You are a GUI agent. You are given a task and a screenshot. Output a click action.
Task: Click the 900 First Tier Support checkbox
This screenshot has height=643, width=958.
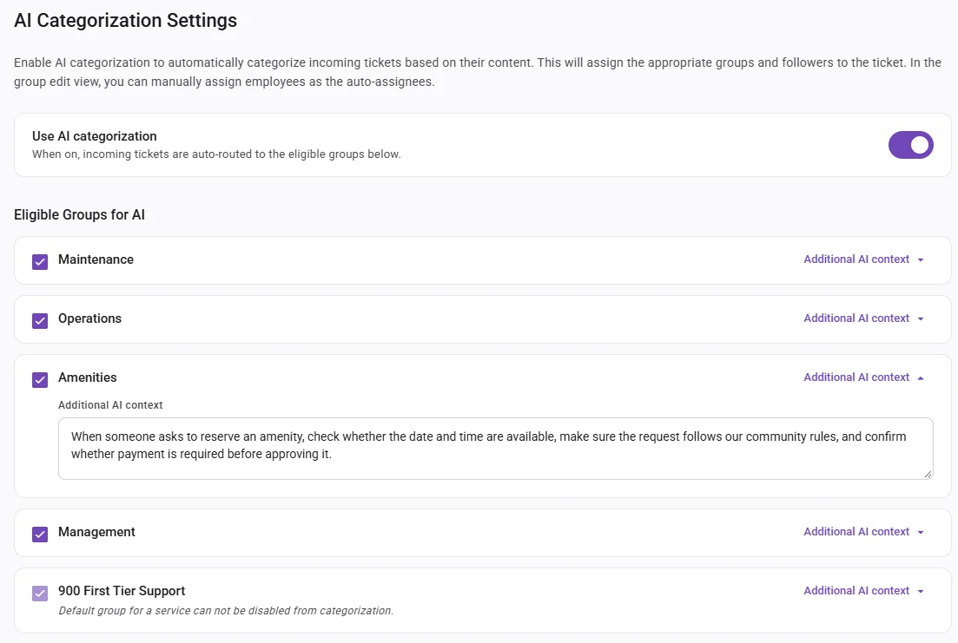[x=40, y=594]
